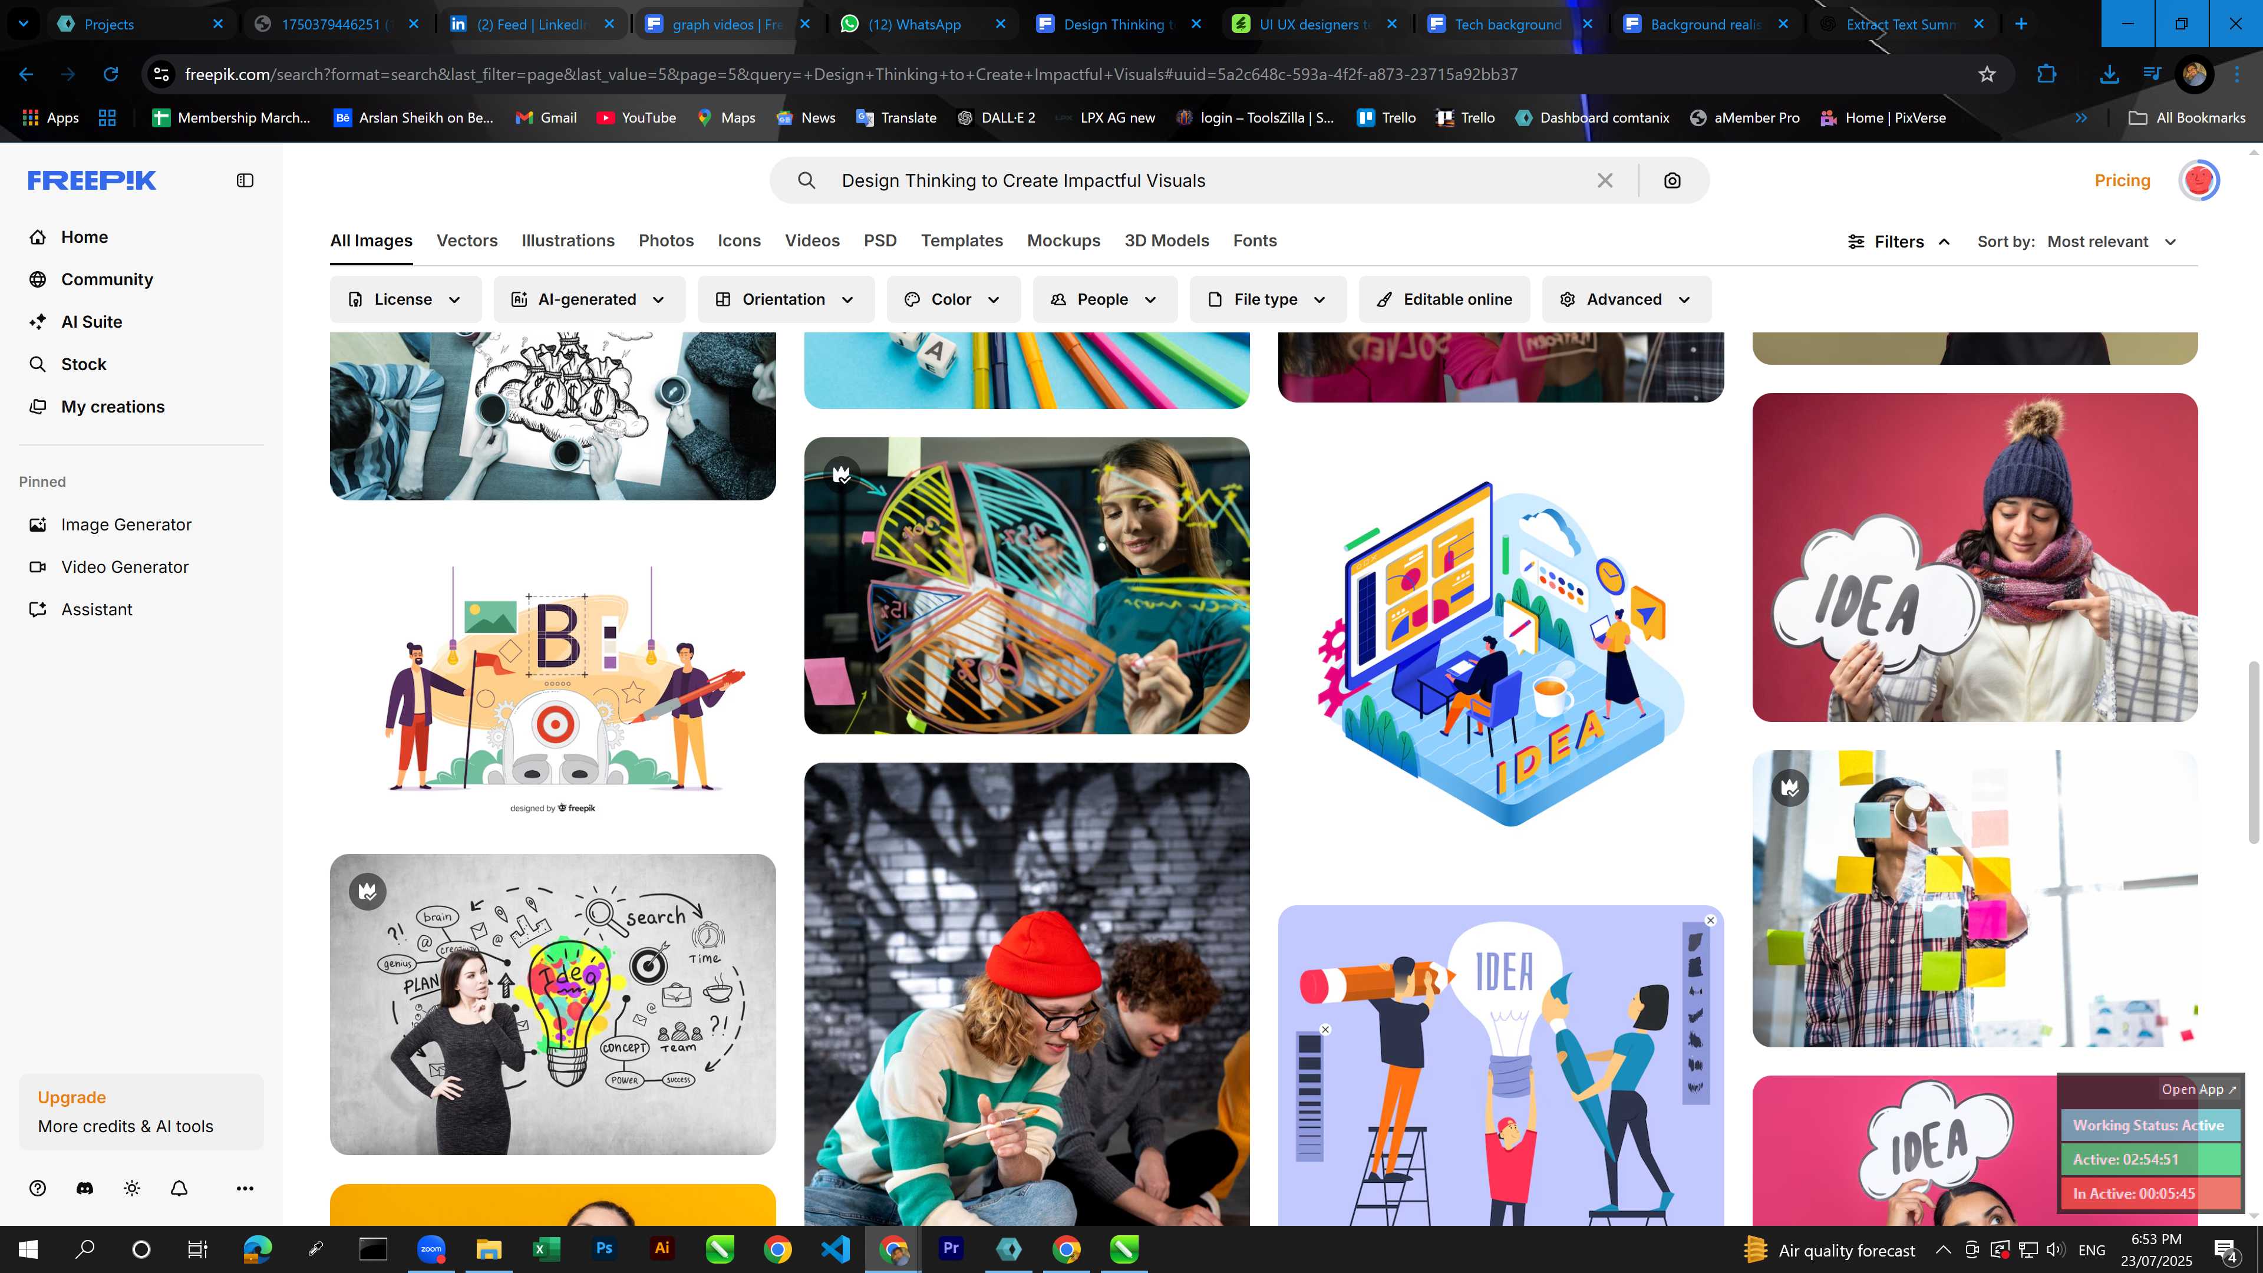Open Windows Start menu
This screenshot has height=1273, width=2263.
click(27, 1248)
